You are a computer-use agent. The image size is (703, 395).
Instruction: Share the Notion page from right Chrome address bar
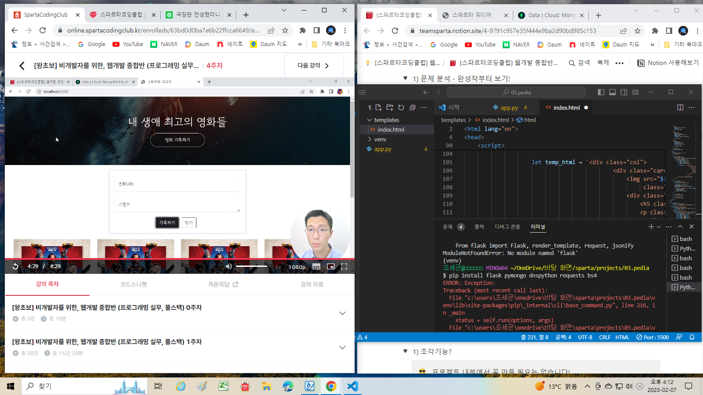pos(623,31)
